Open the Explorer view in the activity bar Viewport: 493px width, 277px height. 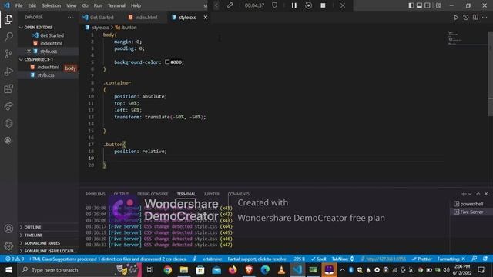[8, 19]
